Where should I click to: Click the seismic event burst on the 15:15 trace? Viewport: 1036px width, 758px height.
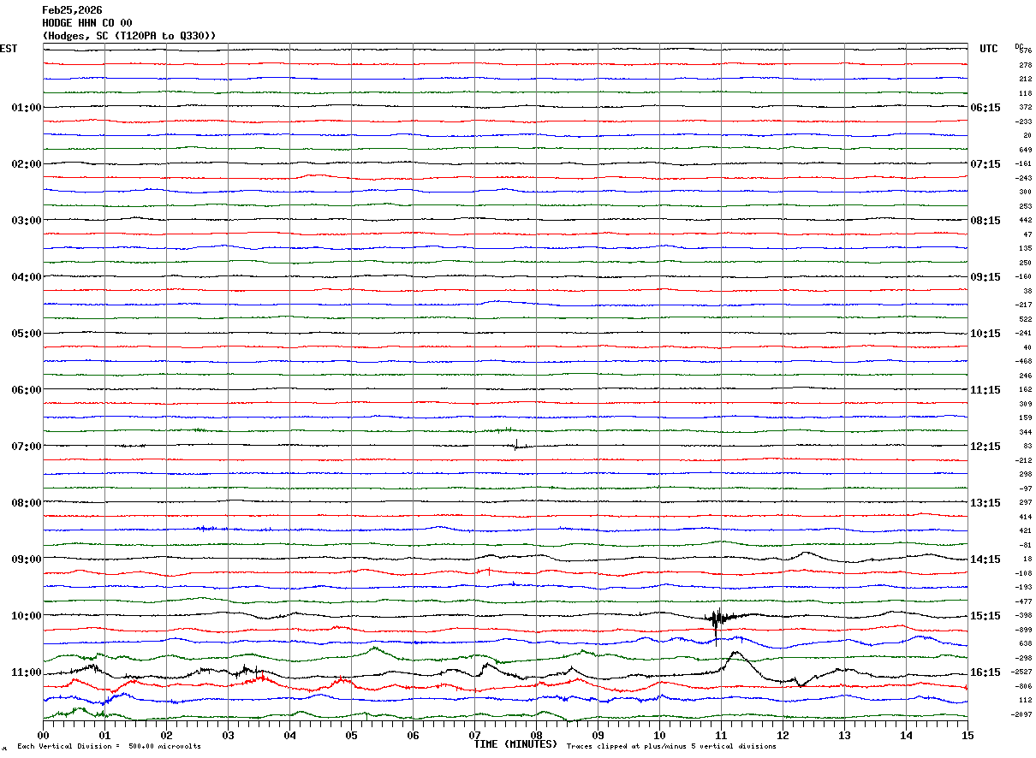point(717,620)
